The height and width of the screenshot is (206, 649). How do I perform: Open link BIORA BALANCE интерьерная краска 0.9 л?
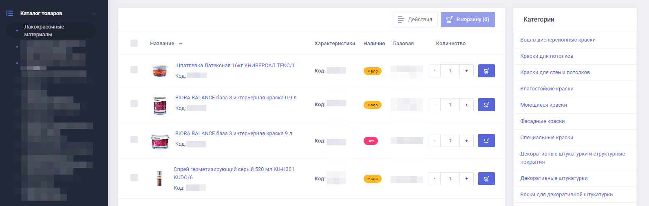coord(236,98)
